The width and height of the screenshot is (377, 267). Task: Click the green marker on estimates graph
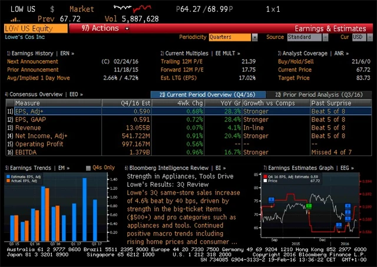pyautogui.click(x=309, y=206)
